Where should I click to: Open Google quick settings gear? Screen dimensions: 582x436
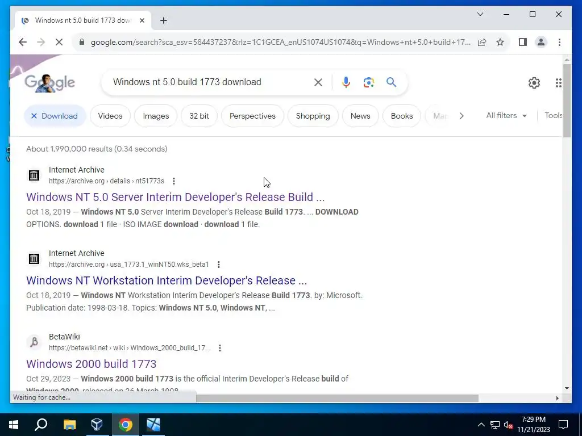click(534, 83)
